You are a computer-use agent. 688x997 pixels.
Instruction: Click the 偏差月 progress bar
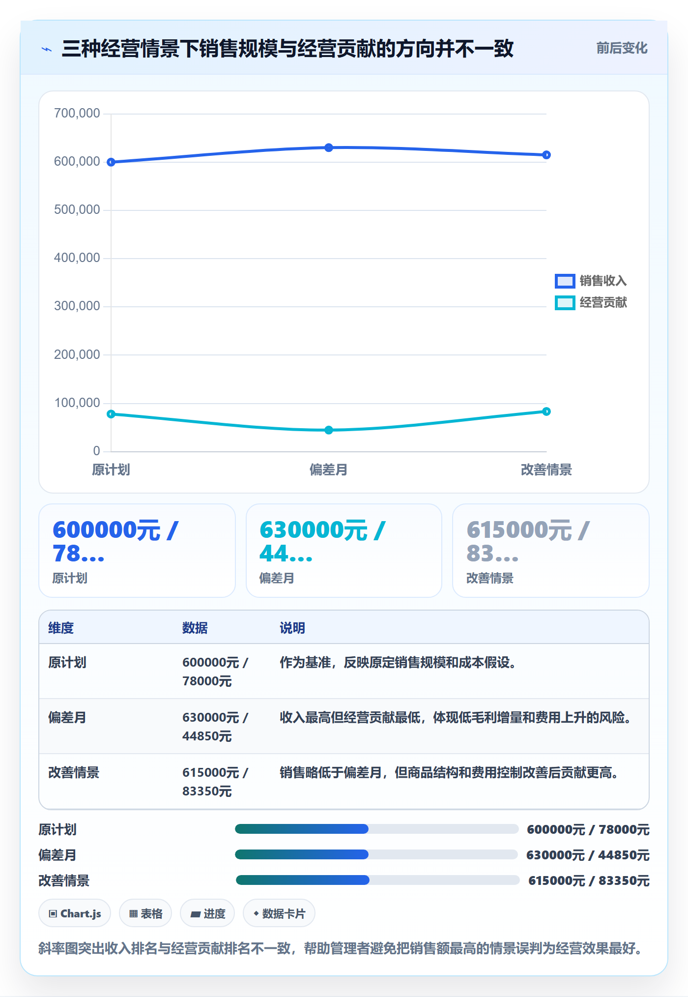(376, 855)
